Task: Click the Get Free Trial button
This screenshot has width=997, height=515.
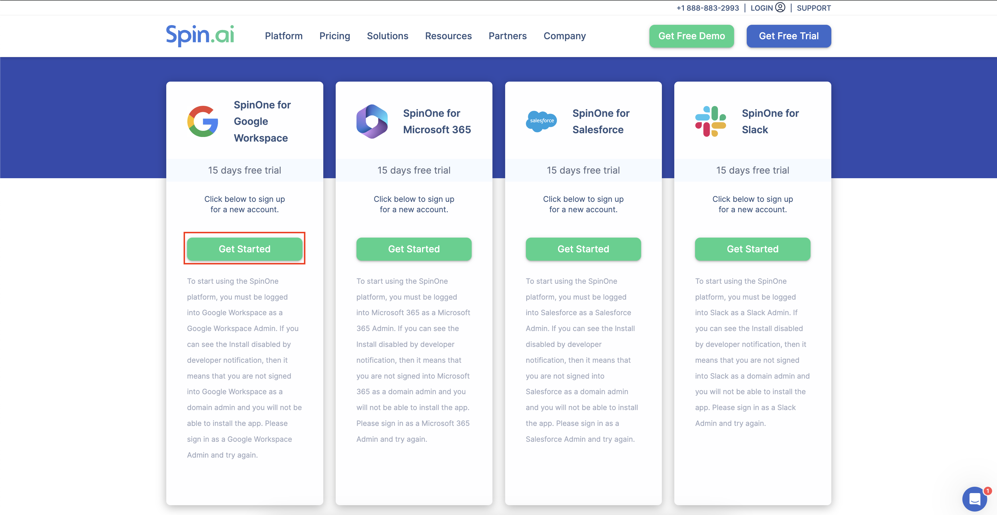Action: coord(788,36)
